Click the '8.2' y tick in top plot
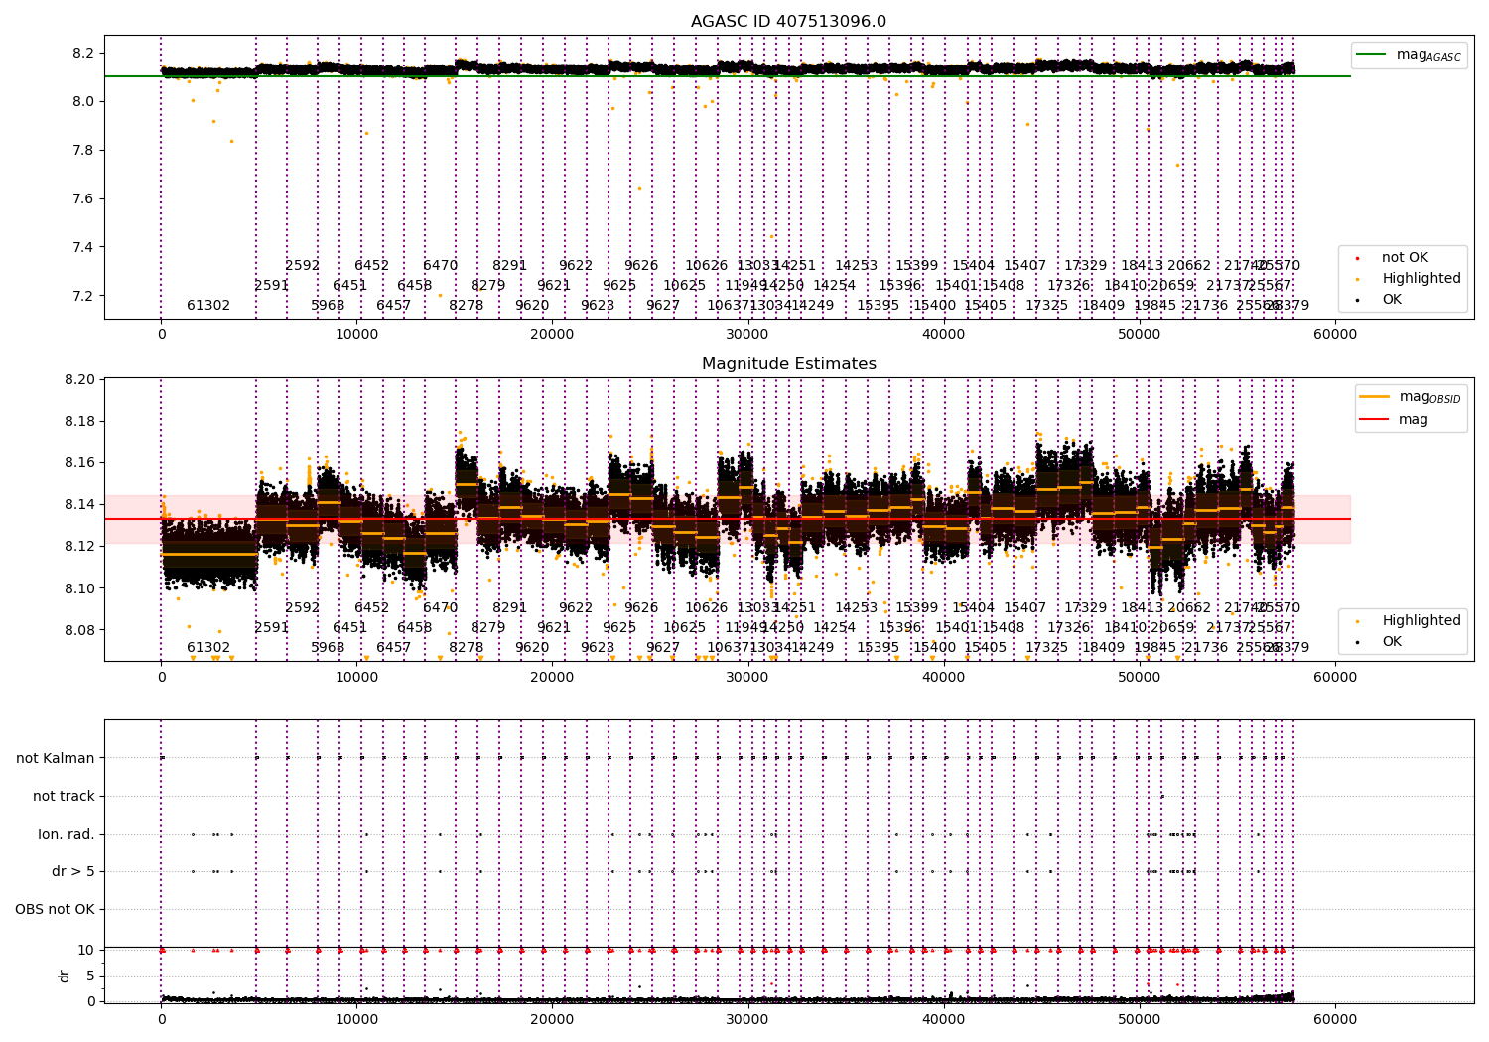 tap(83, 53)
